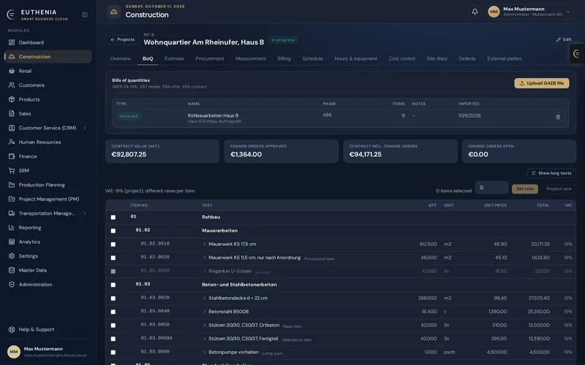Open the Euthenia assistant side panel icon
Screen dimensions: 585x365
pos(577,53)
